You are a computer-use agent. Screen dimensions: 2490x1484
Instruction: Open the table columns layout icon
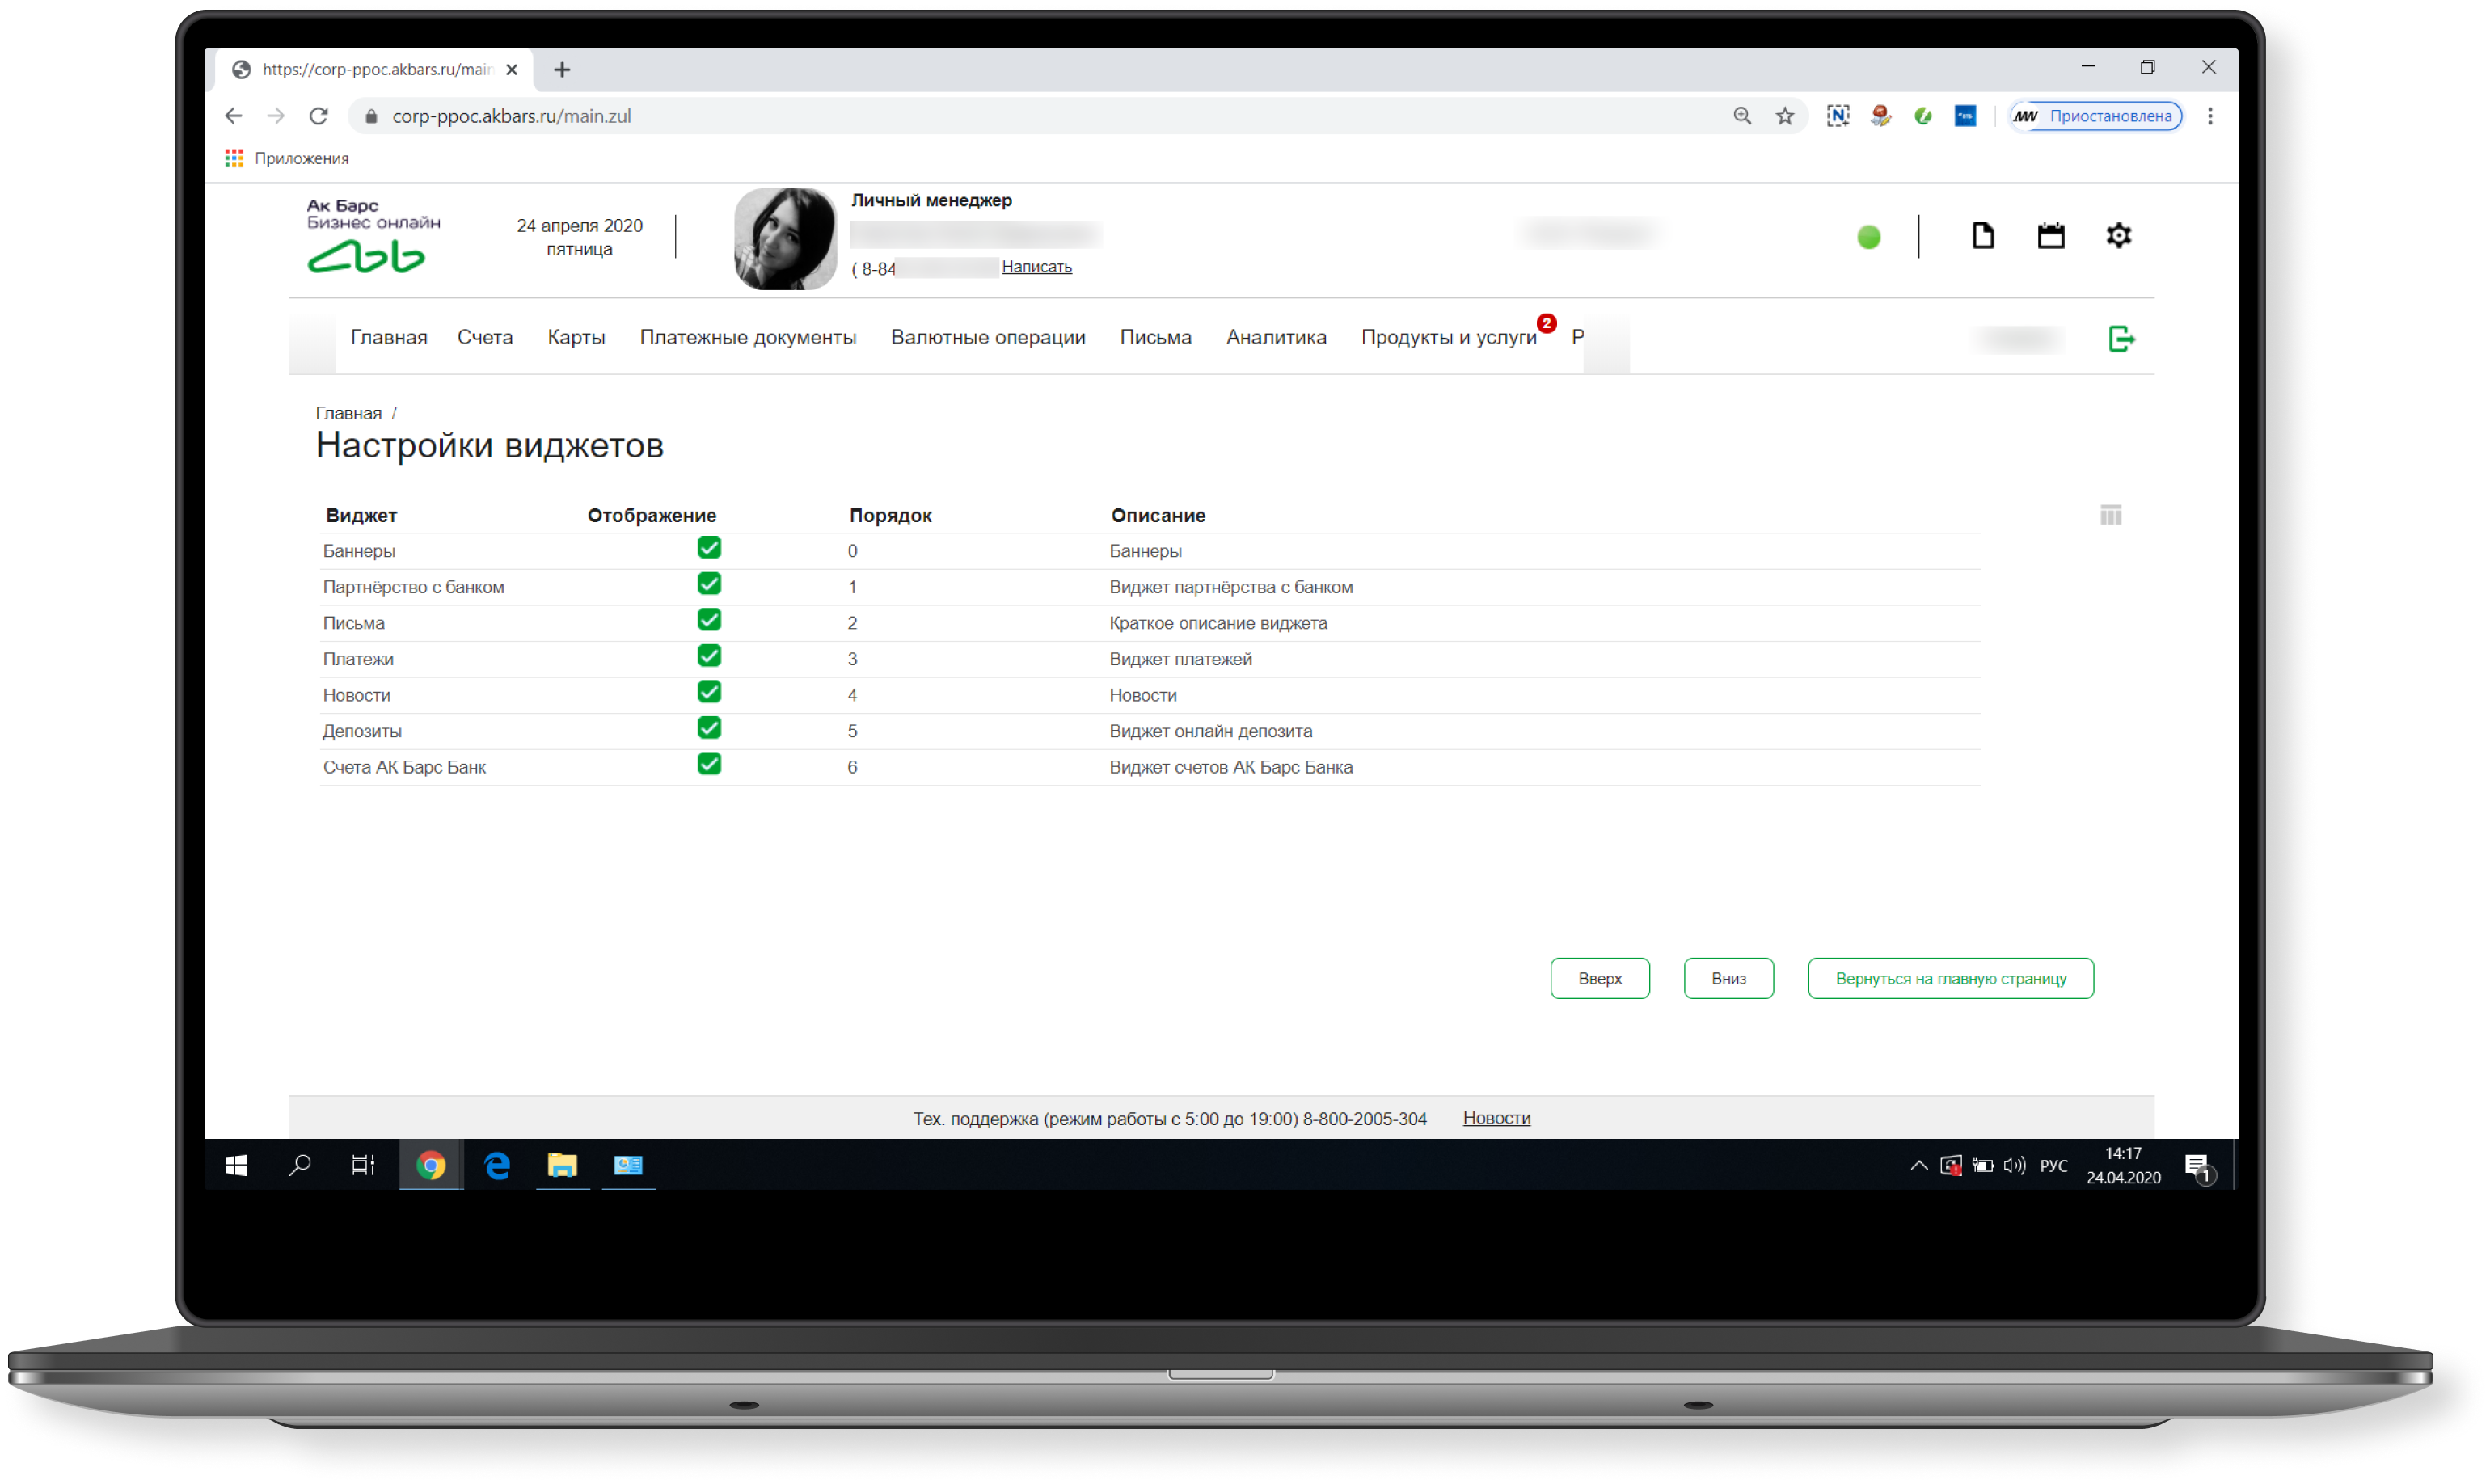(x=2110, y=516)
